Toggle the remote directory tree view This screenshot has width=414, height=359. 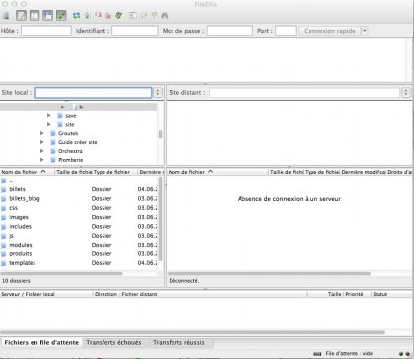[x=47, y=15]
